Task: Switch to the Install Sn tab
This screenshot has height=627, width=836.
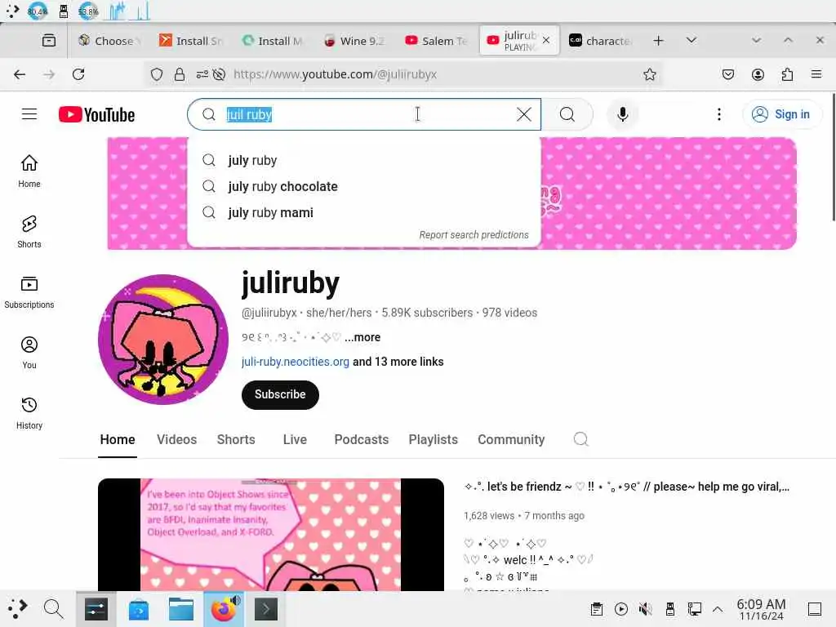Action: (x=190, y=41)
